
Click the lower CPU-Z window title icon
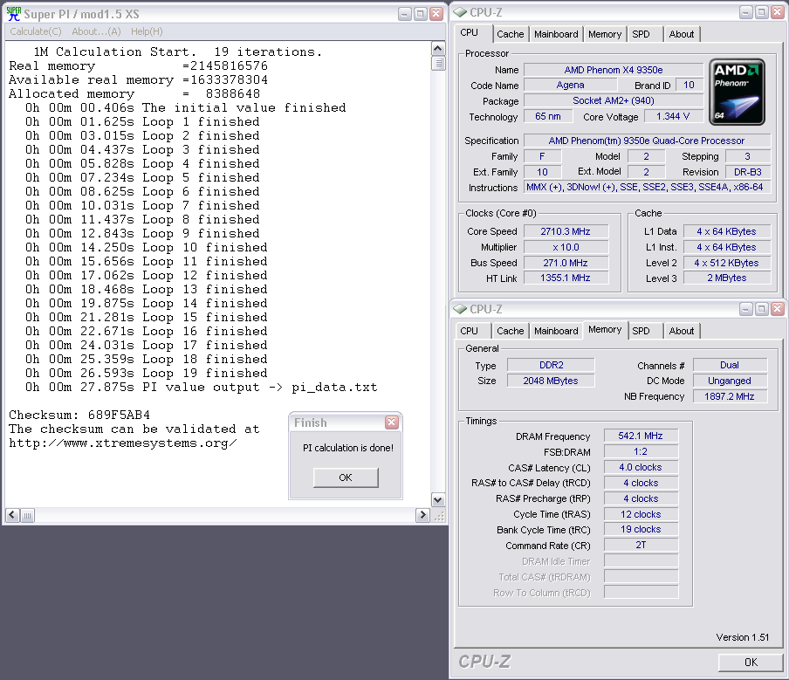click(x=461, y=308)
